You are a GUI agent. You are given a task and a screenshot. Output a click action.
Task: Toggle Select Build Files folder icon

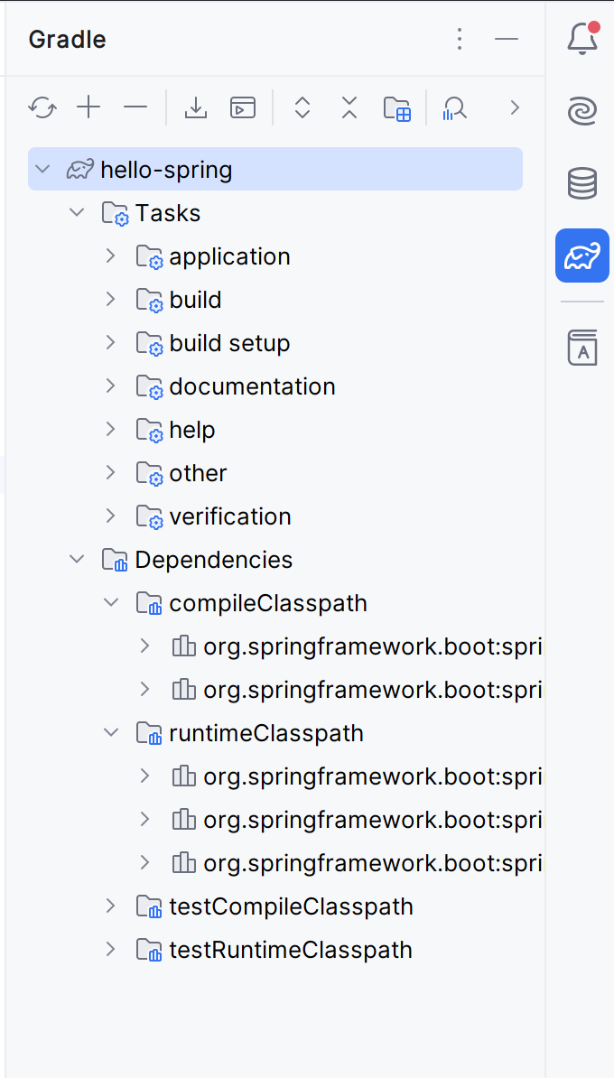(396, 108)
